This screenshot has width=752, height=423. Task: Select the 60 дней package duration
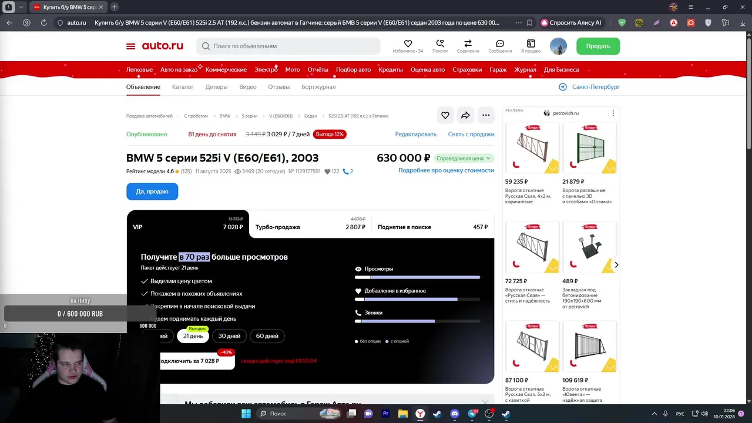tap(267, 336)
